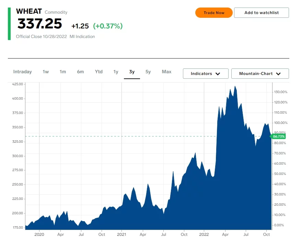
Task: Click the +0.37% change percentage
Action: (x=108, y=26)
